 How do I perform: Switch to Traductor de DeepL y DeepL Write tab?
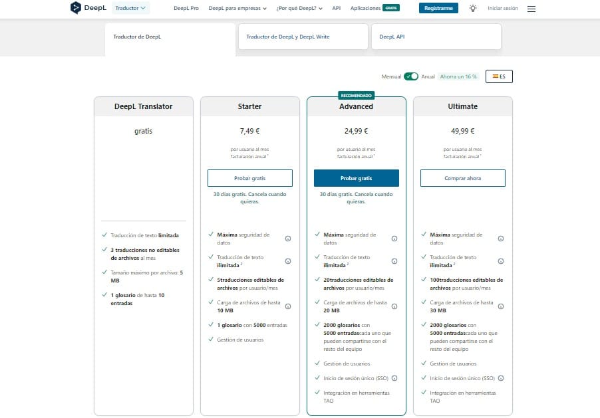tap(303, 37)
